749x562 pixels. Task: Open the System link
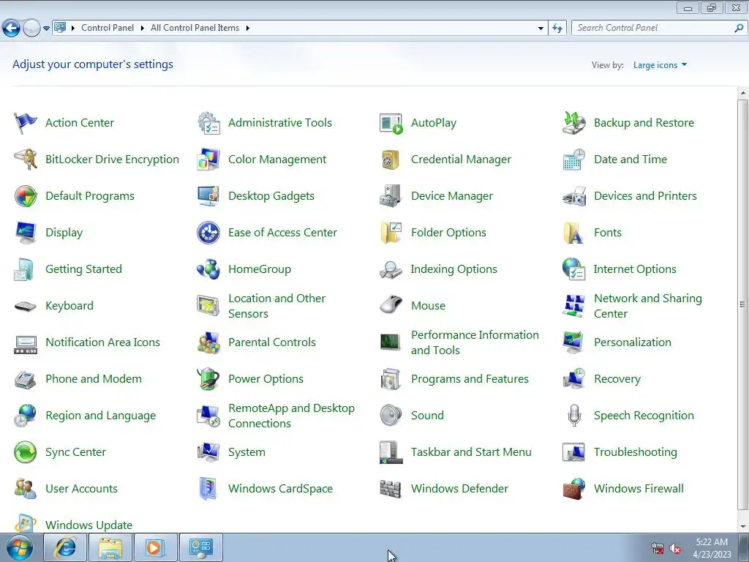point(246,452)
